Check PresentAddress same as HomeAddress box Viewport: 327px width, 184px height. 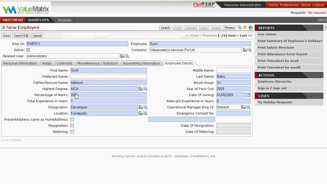(72, 119)
